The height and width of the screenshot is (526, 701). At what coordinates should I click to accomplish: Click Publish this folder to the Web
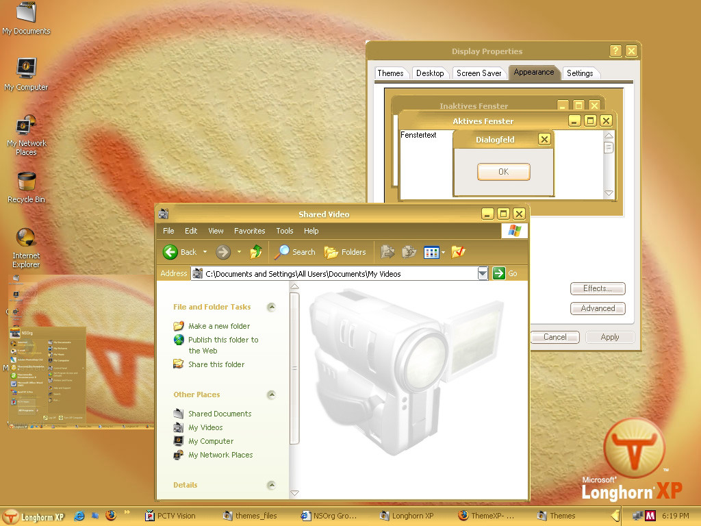[223, 345]
